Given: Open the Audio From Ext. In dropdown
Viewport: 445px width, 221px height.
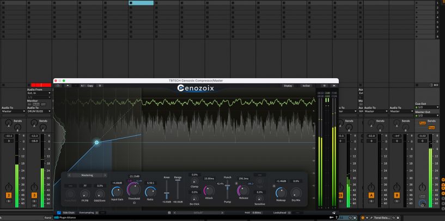Looking at the screenshot, I should tap(39, 93).
